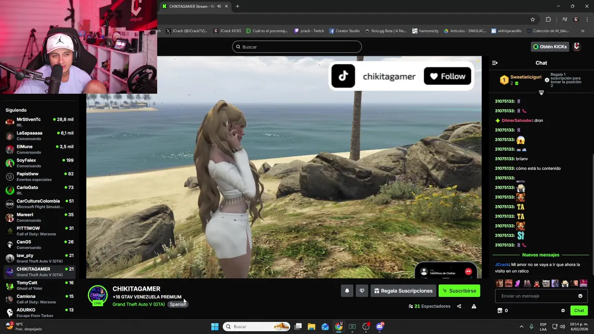Open browser extensions puzzle icon
Image resolution: width=594 pixels, height=334 pixels.
(x=548, y=19)
